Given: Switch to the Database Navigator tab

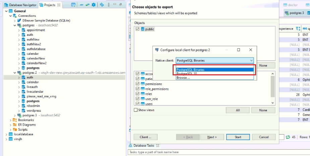Looking at the screenshot, I should tap(20, 5).
